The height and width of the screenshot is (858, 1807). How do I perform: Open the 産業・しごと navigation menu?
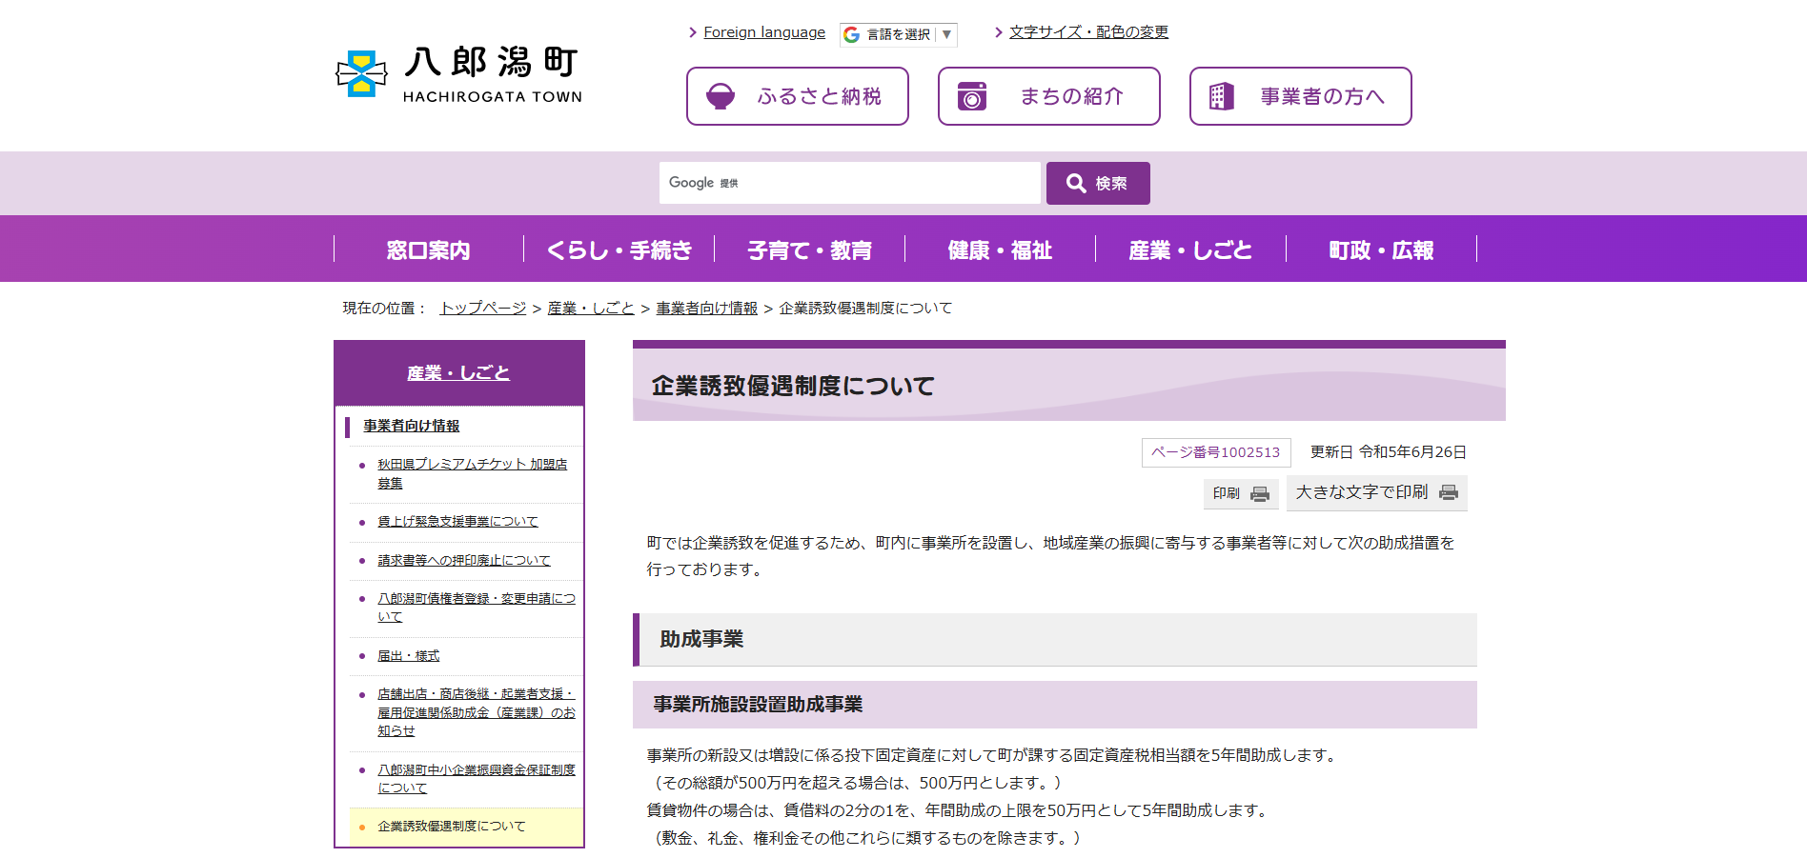point(1191,249)
